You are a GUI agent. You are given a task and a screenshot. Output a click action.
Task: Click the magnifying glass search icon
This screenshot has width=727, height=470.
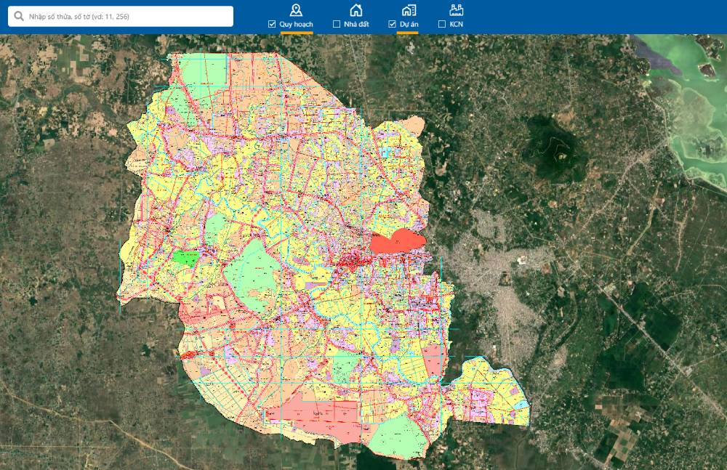tap(20, 16)
